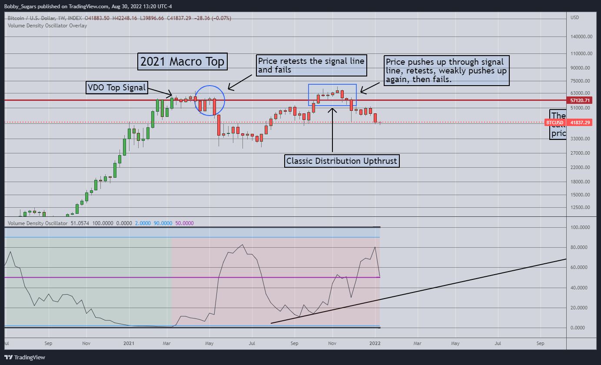601x365 pixels.
Task: Select the 'Classic Distribution Upthrust' label
Action: pos(342,161)
